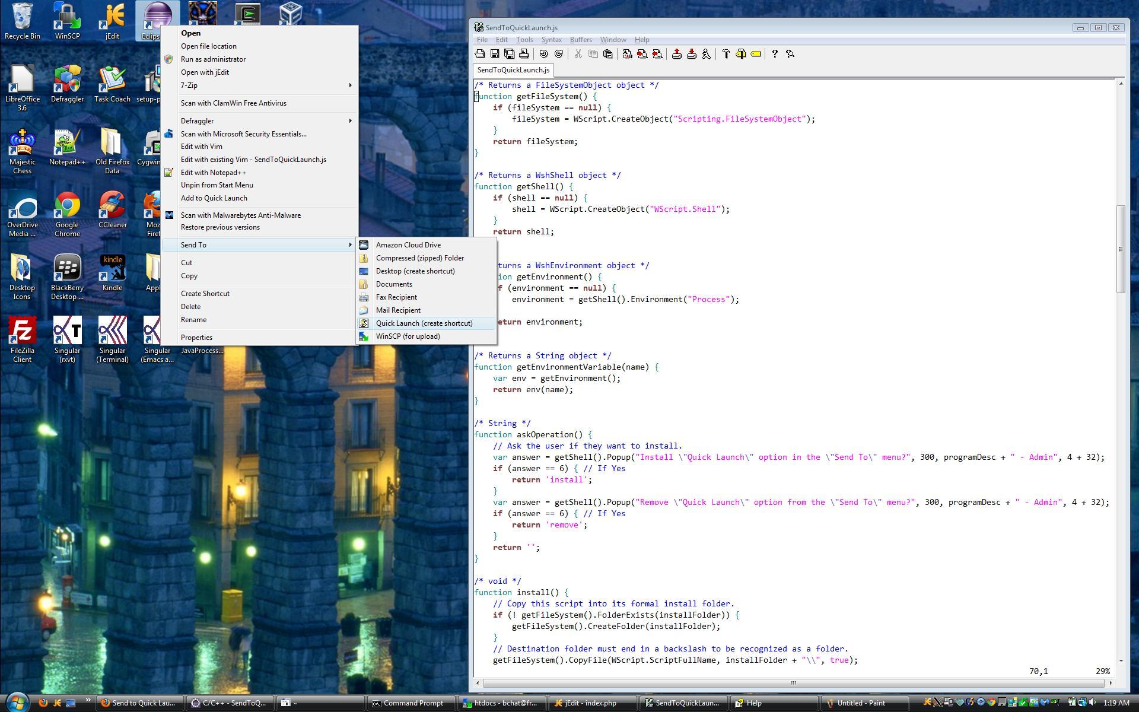Choose Quick Launch (create shortcut) option
The width and height of the screenshot is (1139, 712).
pos(424,323)
